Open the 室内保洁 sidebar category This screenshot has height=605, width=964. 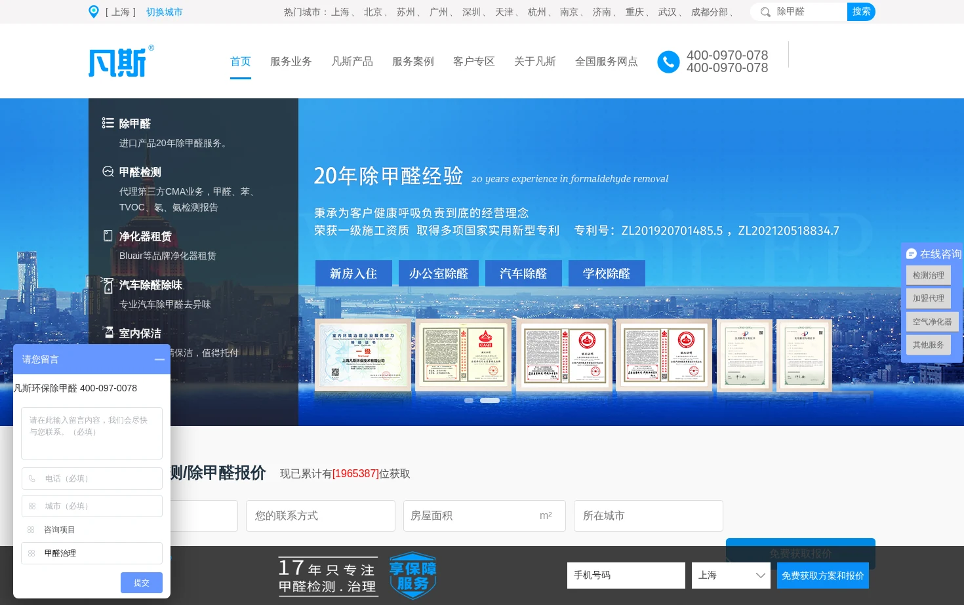pos(140,333)
